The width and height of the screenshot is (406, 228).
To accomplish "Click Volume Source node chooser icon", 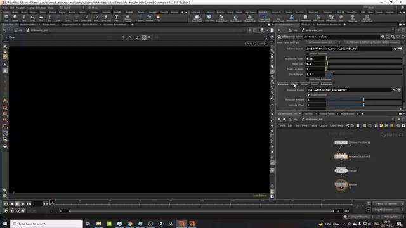I will [x=400, y=49].
